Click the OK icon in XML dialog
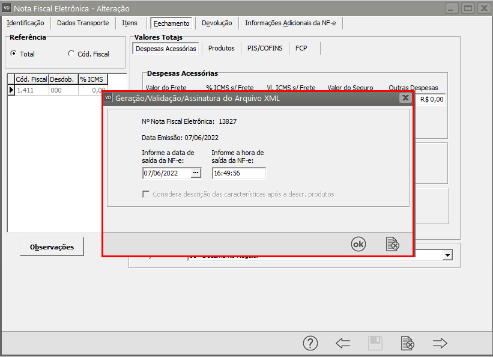The height and width of the screenshot is (357, 493). (358, 244)
